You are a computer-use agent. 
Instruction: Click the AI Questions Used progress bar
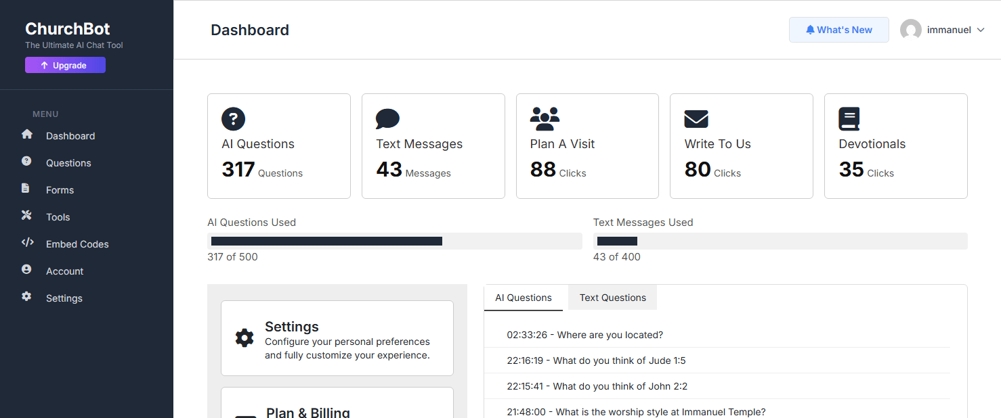(x=394, y=241)
